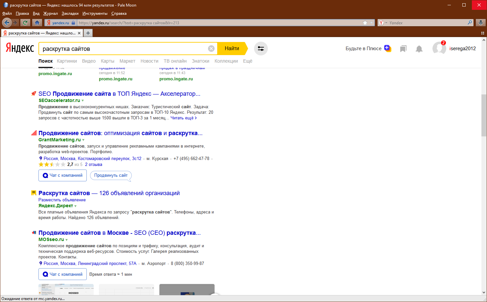Click the Продвинуть сайт button
Image resolution: width=487 pixels, height=302 pixels.
111,175
